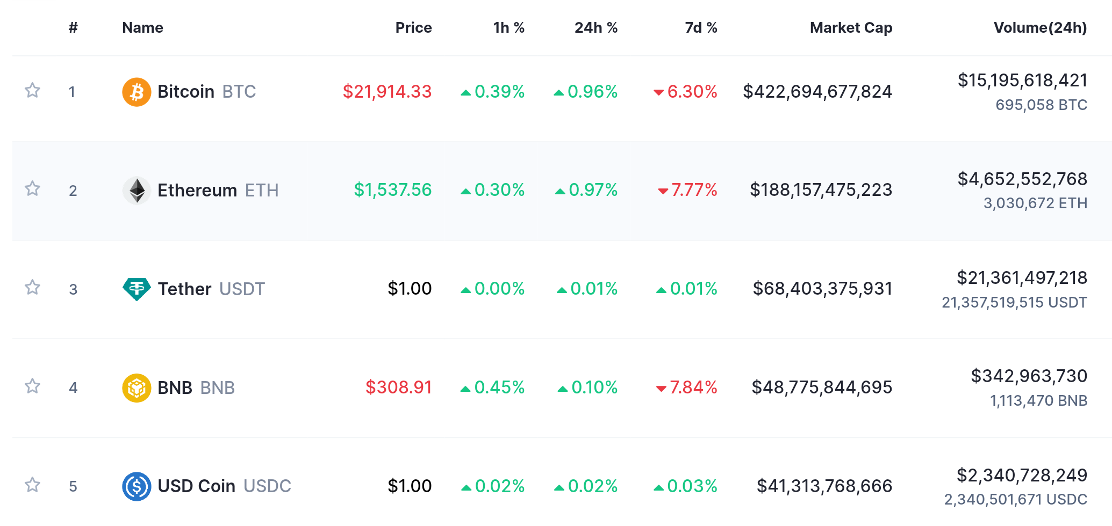Click the Tether logo icon
Screen dimensions: 1112x526
point(137,289)
